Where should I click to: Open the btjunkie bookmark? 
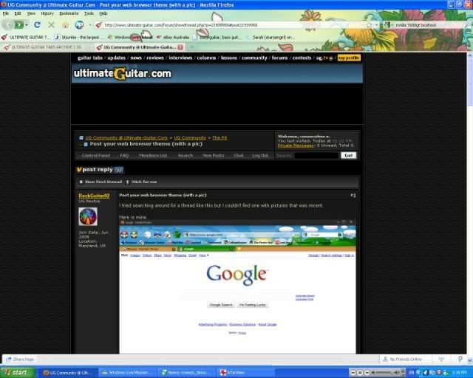pyautogui.click(x=78, y=38)
